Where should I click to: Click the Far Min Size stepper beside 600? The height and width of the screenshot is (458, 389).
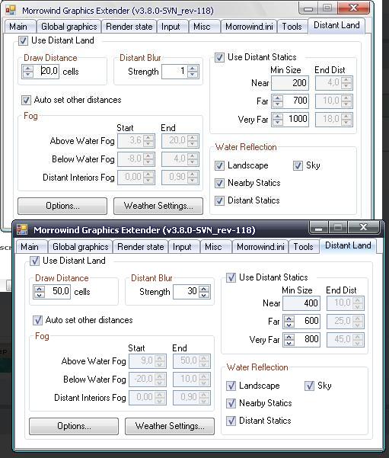289,322
